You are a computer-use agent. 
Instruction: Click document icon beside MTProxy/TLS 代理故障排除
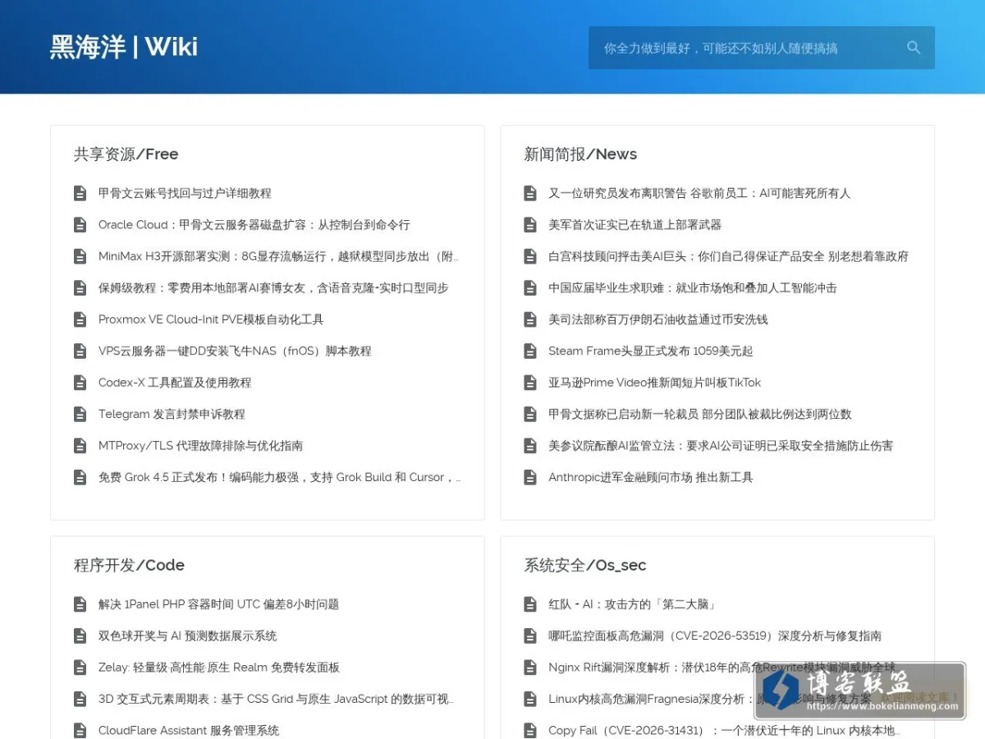[x=80, y=446]
